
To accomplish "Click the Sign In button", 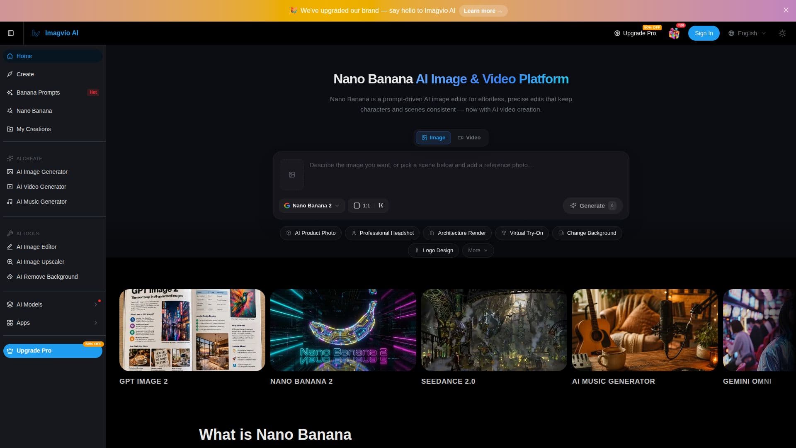I will point(704,33).
